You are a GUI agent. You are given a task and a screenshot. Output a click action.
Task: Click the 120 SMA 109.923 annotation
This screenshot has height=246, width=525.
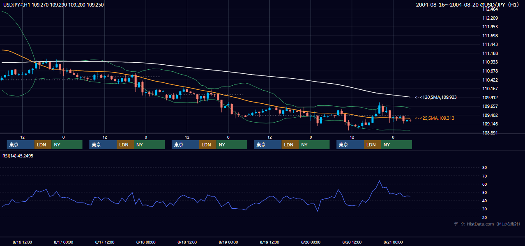tap(436, 98)
